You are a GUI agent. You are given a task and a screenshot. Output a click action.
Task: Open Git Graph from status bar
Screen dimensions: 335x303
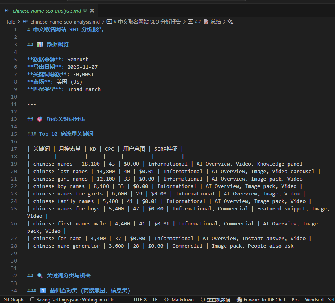[13, 299]
